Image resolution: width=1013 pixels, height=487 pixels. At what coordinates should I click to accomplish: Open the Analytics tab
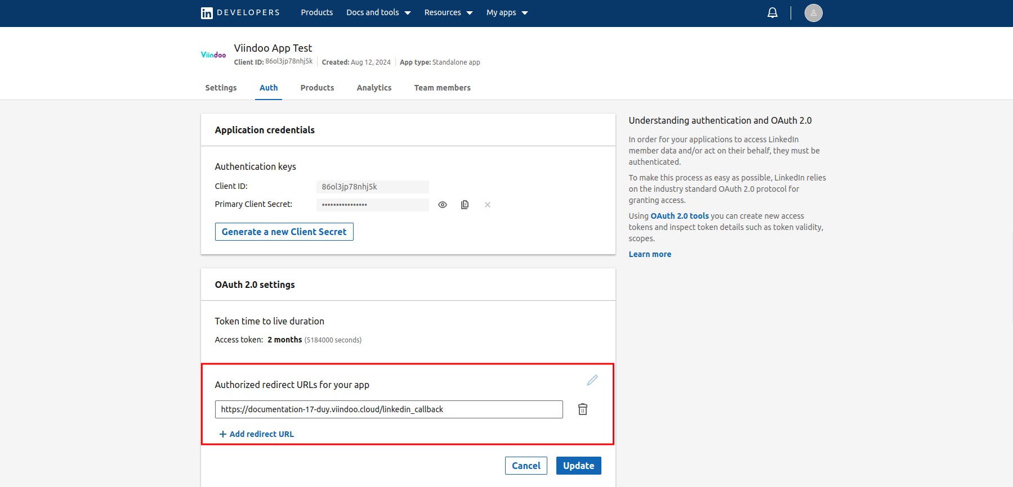[x=374, y=88]
